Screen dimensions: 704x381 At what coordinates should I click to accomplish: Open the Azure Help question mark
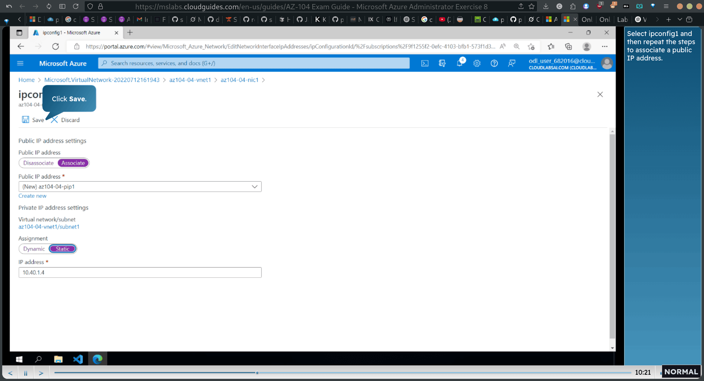click(494, 63)
